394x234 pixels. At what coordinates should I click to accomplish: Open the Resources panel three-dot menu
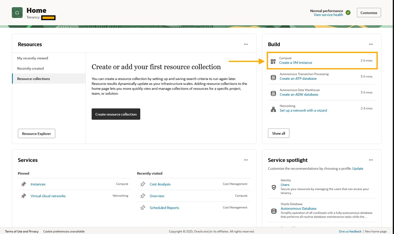(x=246, y=44)
